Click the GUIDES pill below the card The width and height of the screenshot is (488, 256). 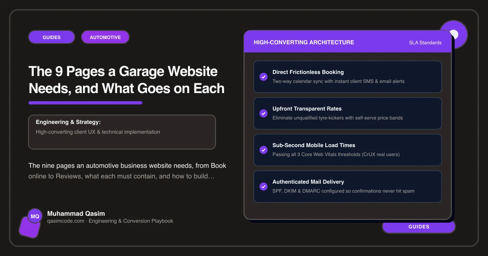coord(419,227)
